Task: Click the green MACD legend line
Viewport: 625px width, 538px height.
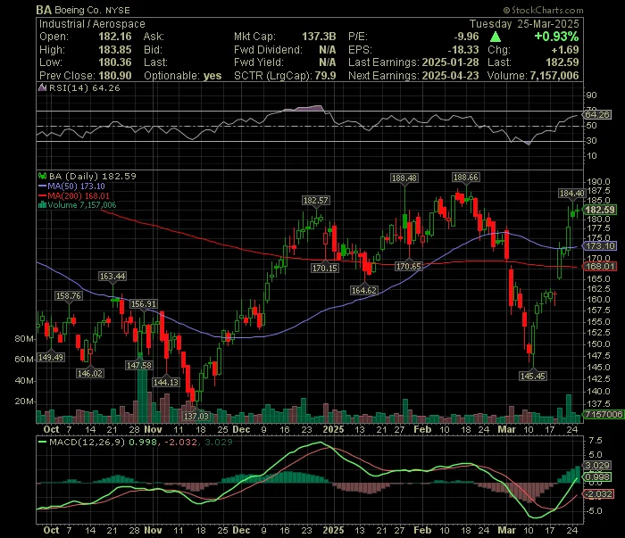Action: click(42, 442)
